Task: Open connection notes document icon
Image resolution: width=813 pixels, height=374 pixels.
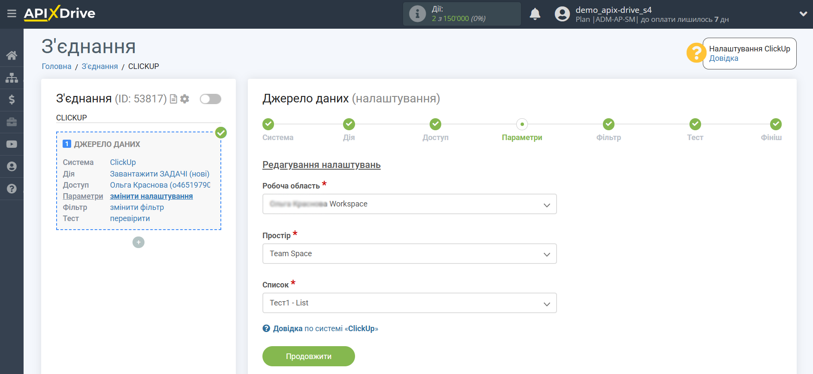Action: (174, 99)
